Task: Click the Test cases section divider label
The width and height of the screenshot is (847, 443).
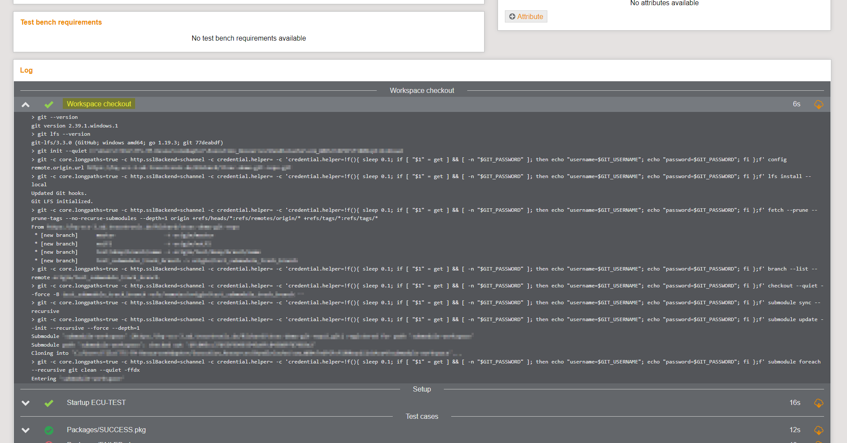Action: (422, 417)
